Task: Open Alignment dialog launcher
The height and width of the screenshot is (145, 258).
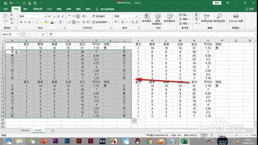Action: pos(111,28)
